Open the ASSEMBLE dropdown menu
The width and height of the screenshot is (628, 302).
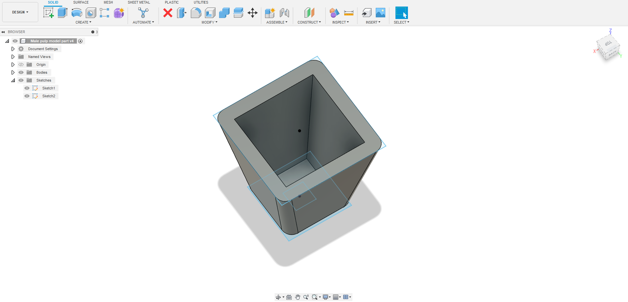pyautogui.click(x=277, y=22)
